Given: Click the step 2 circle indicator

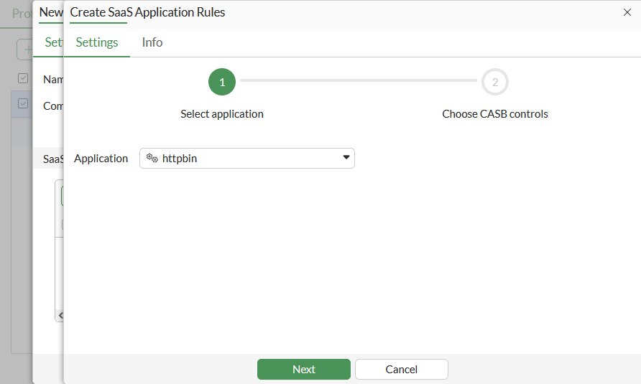Looking at the screenshot, I should coord(495,83).
